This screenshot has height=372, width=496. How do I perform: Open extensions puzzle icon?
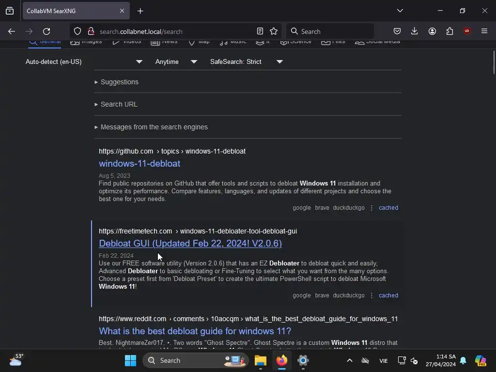[x=449, y=31]
